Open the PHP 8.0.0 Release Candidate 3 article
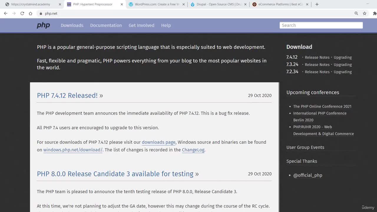 click(118, 174)
